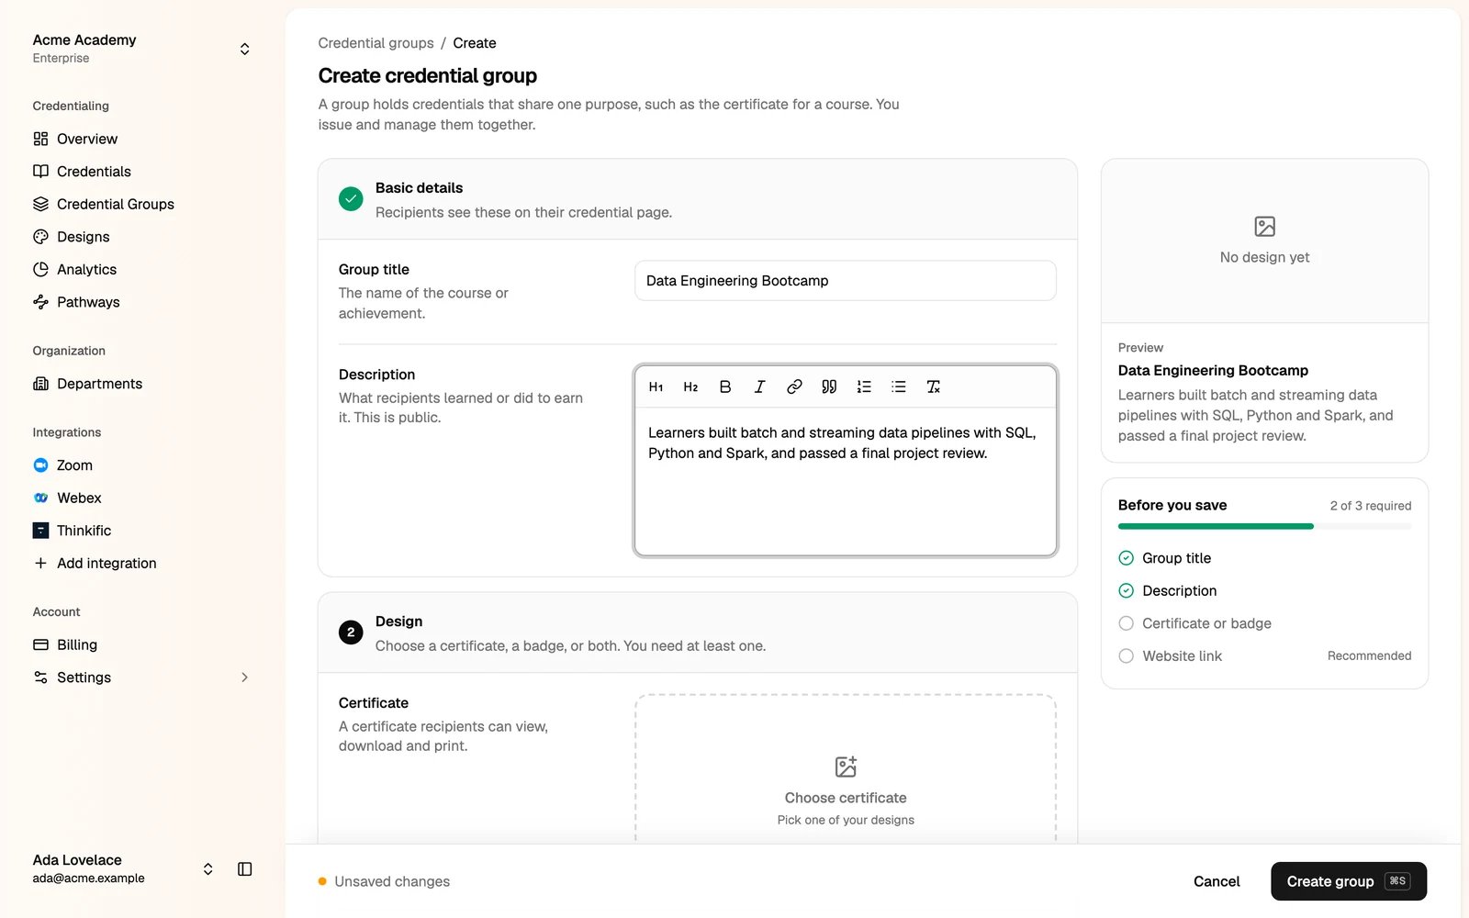Insert a link in the description

(794, 387)
